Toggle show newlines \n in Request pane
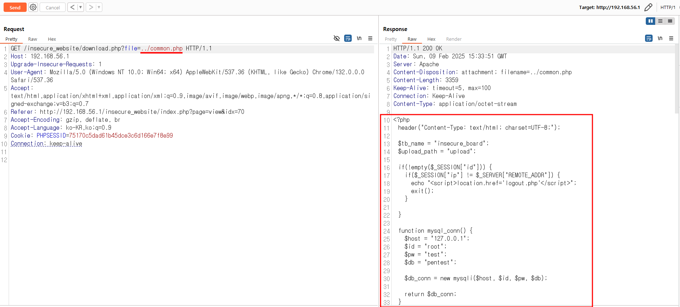Screen dimensions: 680x307 [x=359, y=38]
